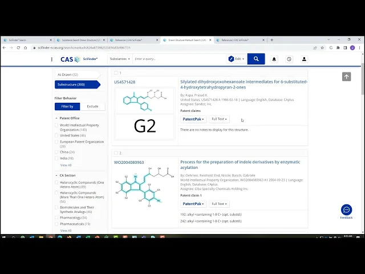Choose the Filter by behavior button
The width and height of the screenshot is (365, 274).
67,107
